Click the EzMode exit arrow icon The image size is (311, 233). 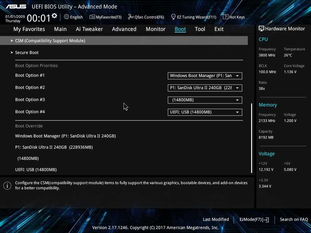click(266, 220)
